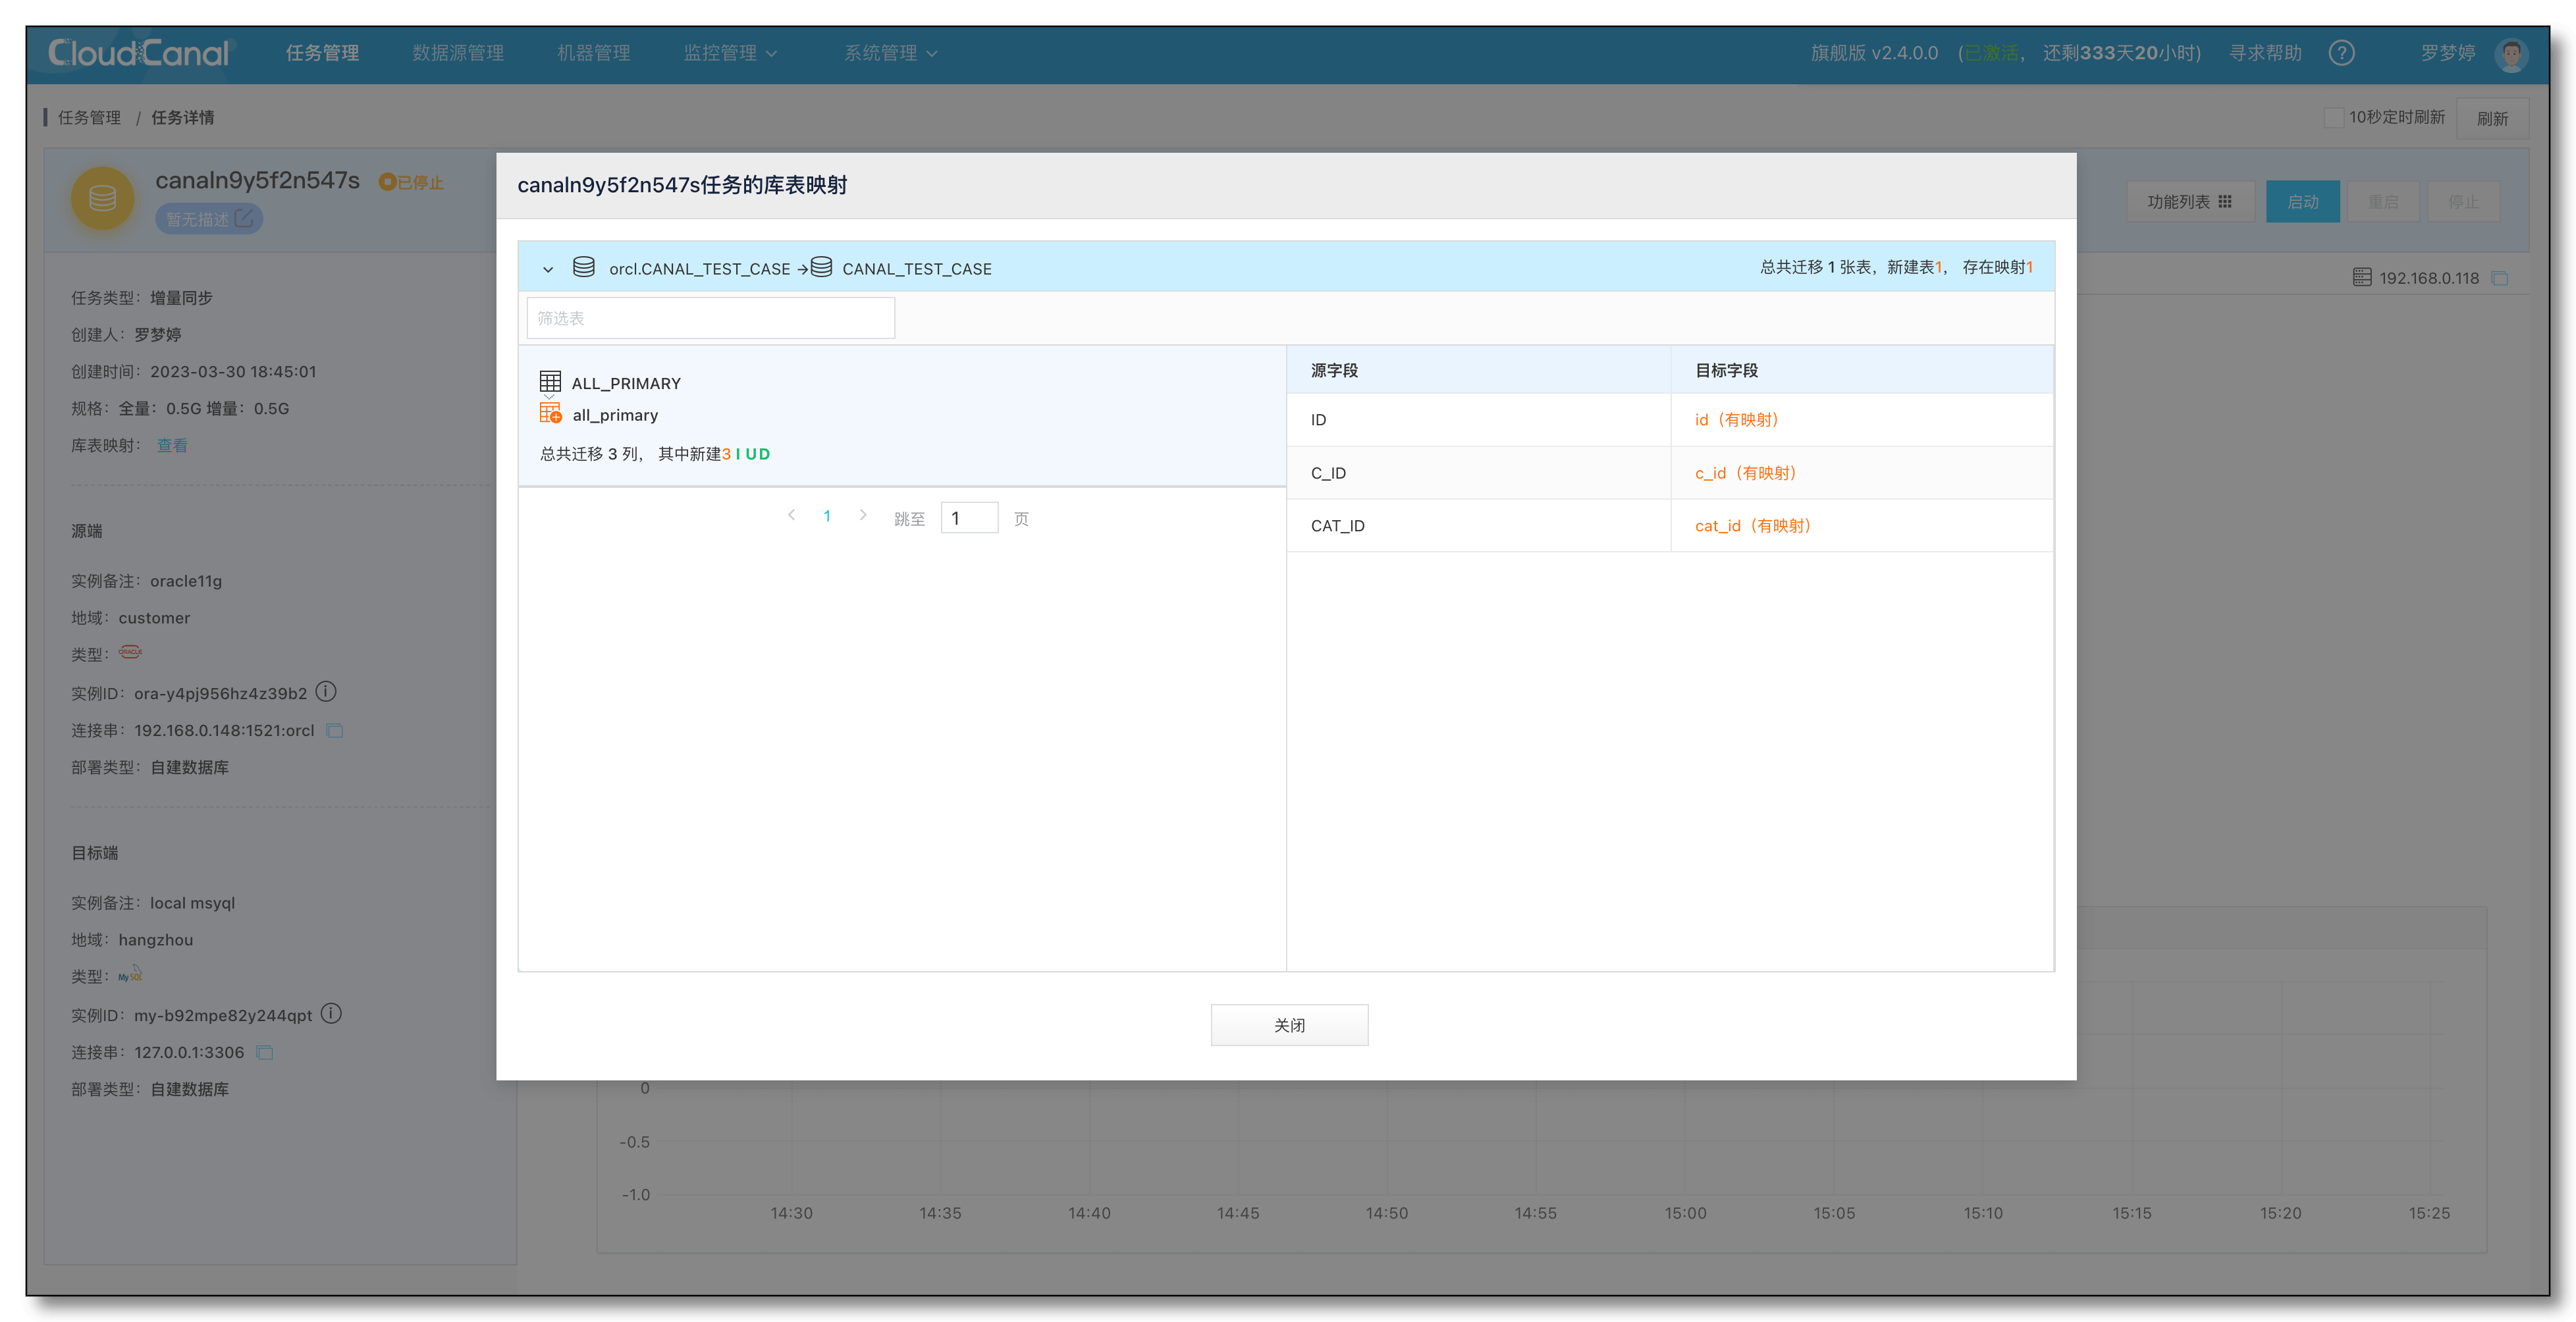Show info for target instance ID my-b92mpe82y244qpt

pyautogui.click(x=331, y=1014)
